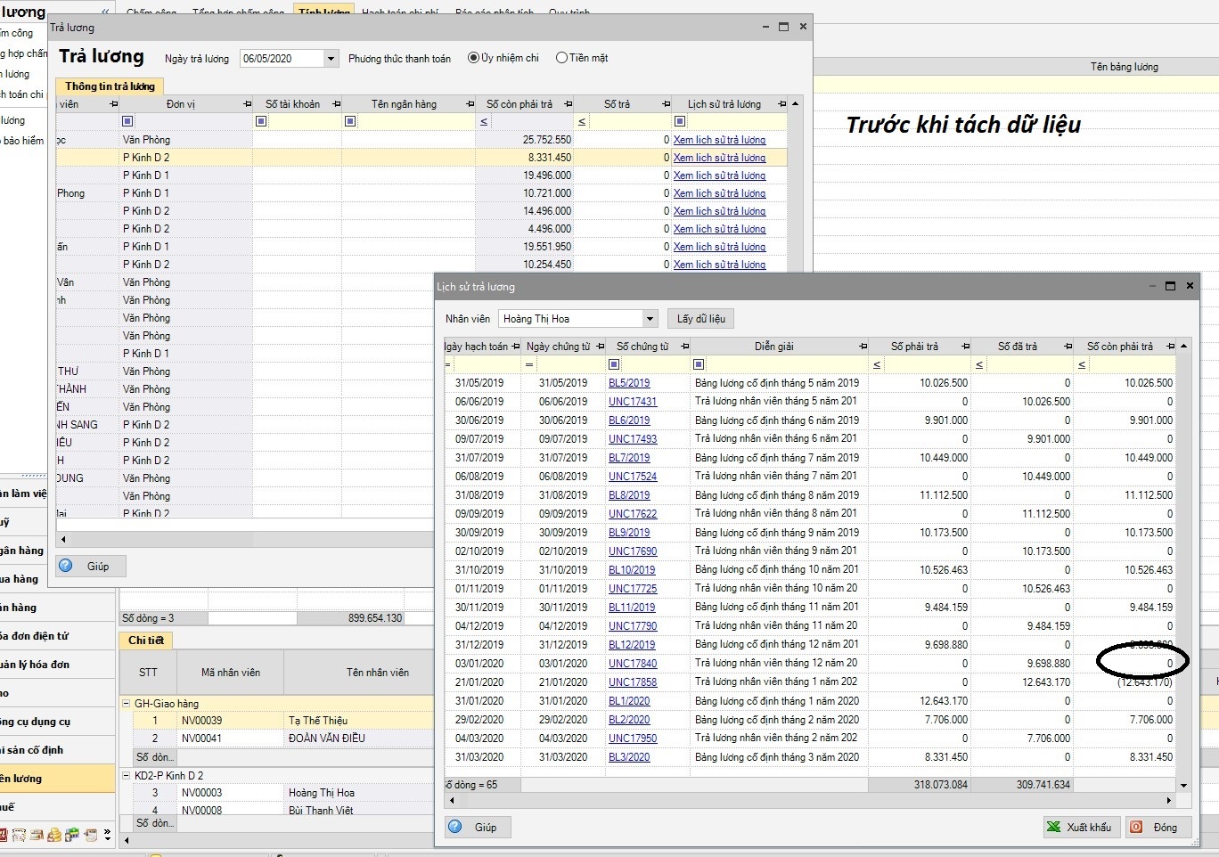The height and width of the screenshot is (857, 1219).
Task: Click filter icon under Số chứng từ column
Action: click(614, 364)
